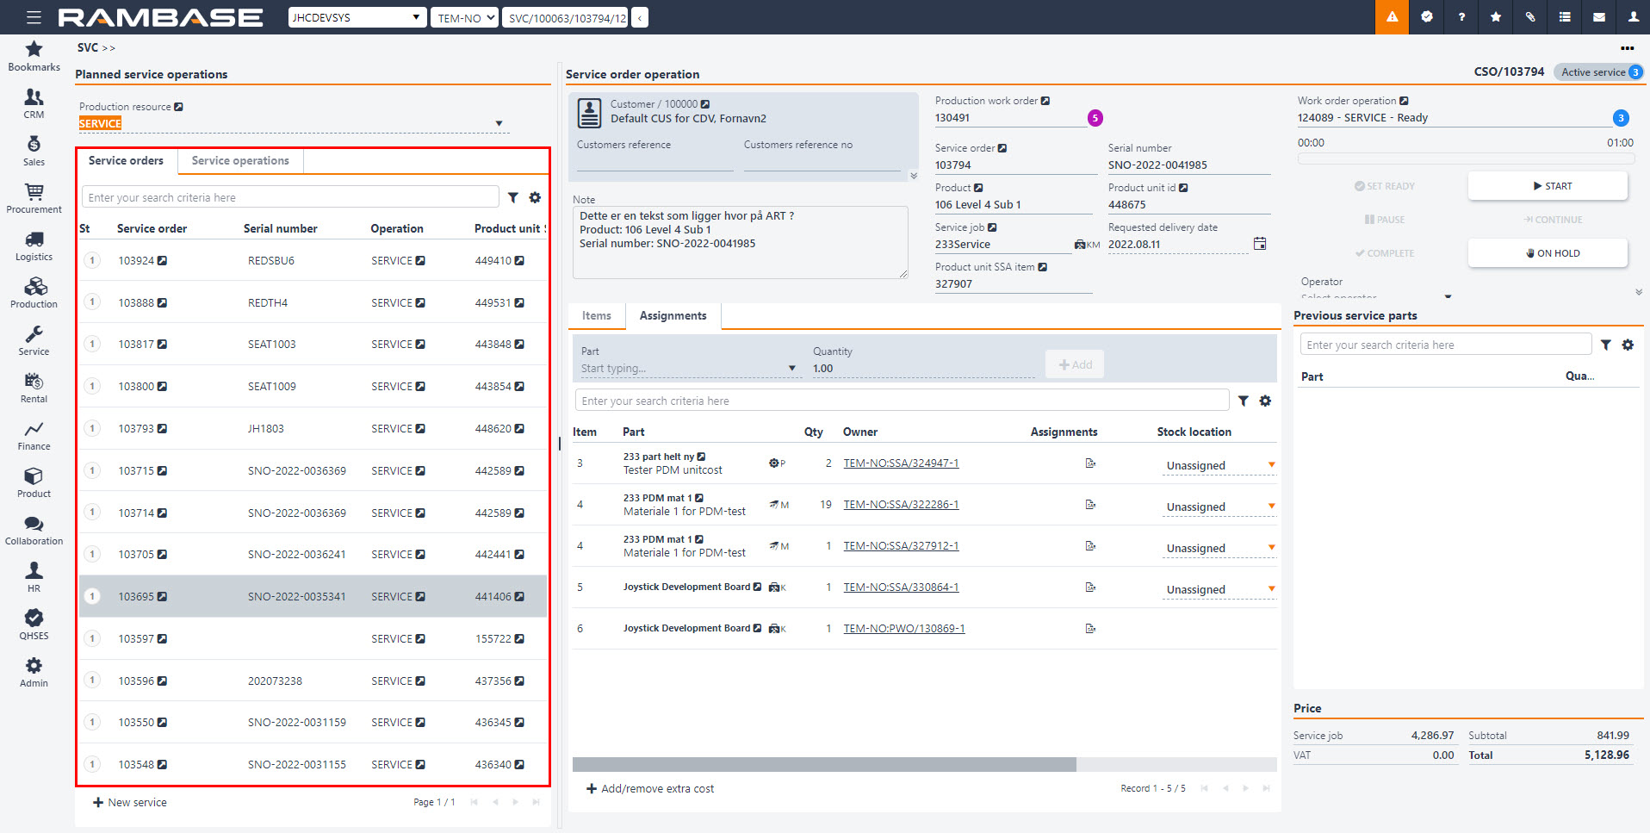This screenshot has height=833, width=1650.
Task: Click the alert warning icon in header
Action: [1392, 17]
